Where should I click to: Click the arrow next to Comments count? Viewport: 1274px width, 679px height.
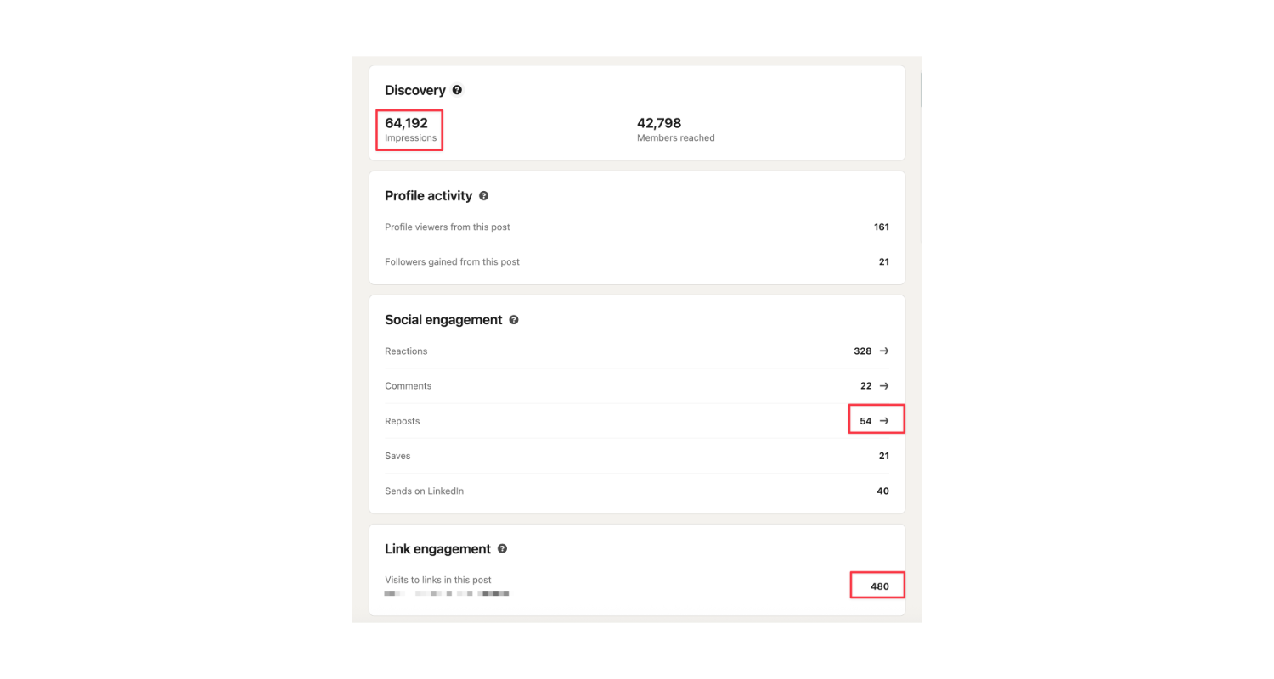[884, 385]
